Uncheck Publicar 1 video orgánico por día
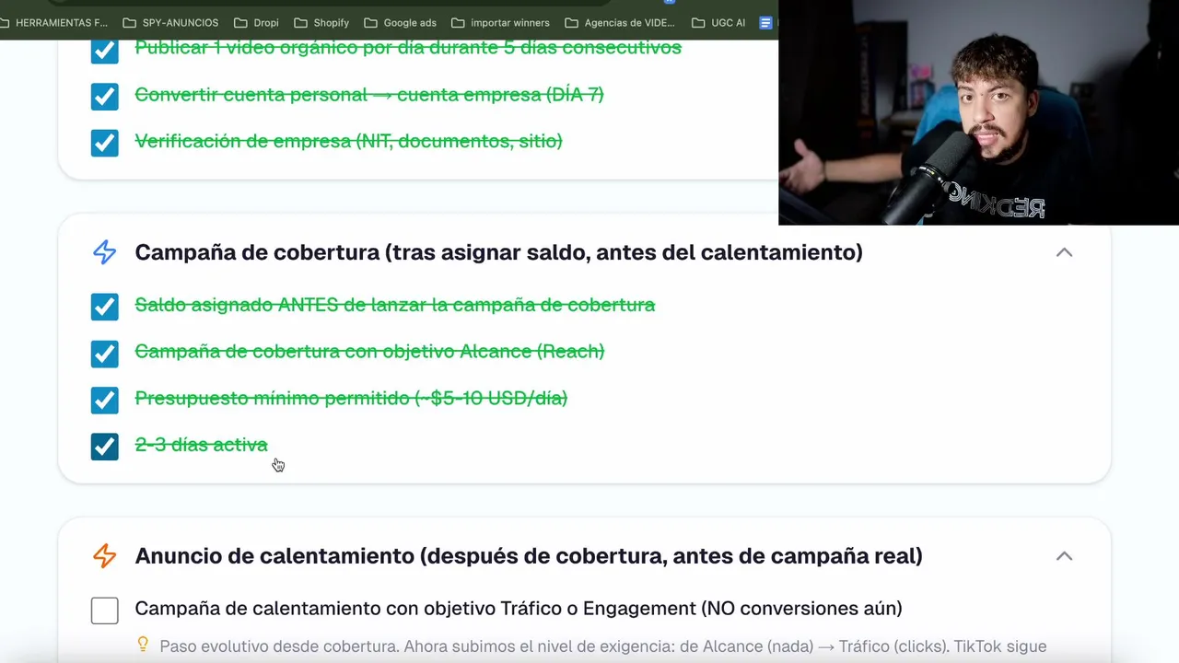The height and width of the screenshot is (663, 1179). (105, 50)
